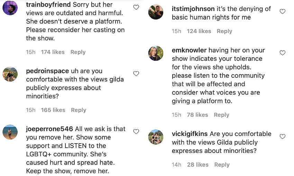The height and width of the screenshot is (176, 294).
Task: Click emknowler's avatar image
Action: [x=156, y=53]
